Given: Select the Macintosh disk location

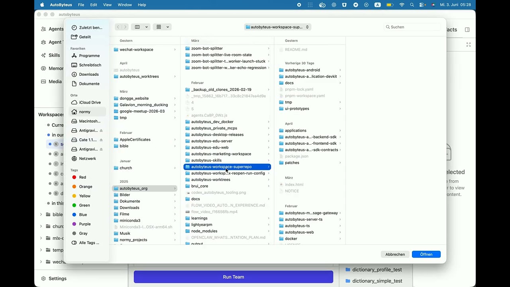Looking at the screenshot, I should (x=86, y=121).
